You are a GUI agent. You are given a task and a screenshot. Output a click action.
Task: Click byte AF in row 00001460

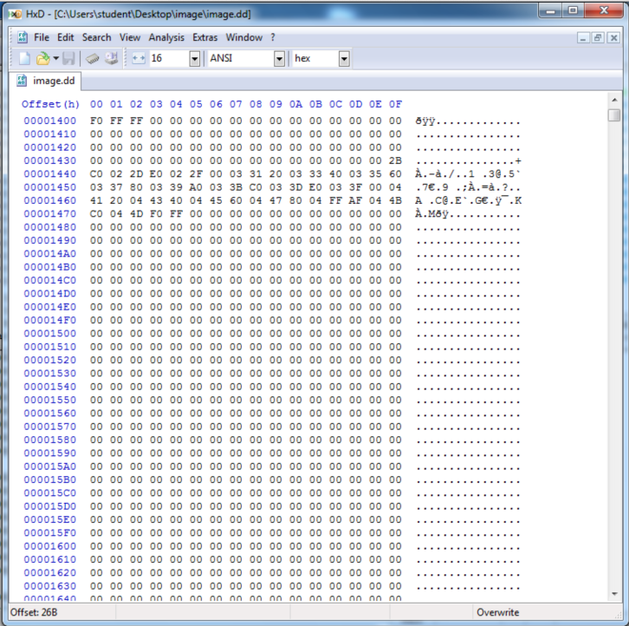[x=355, y=200]
